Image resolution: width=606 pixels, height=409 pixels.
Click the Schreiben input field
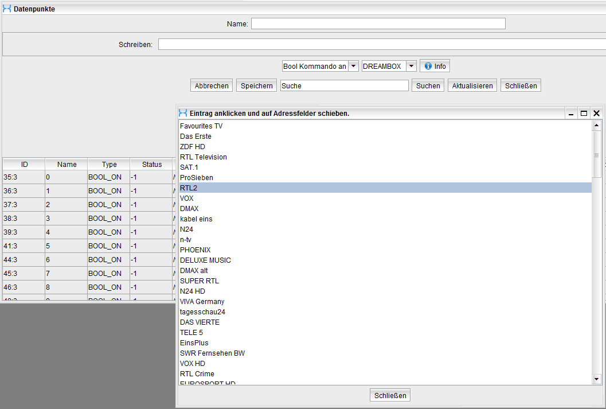pos(381,44)
